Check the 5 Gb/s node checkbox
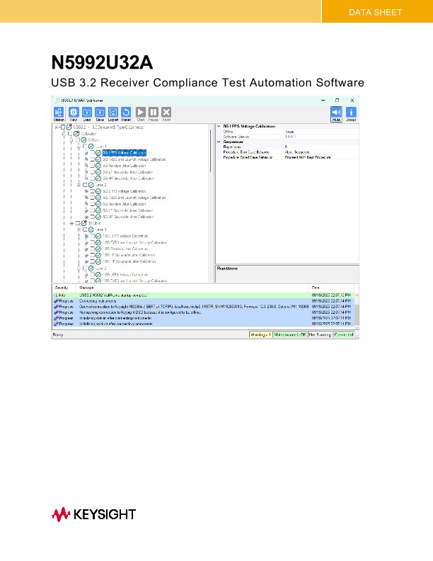The width and height of the screenshot is (433, 561). 78,140
